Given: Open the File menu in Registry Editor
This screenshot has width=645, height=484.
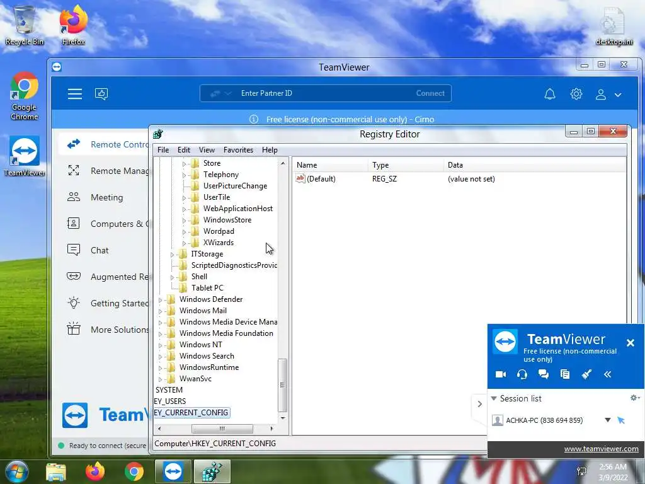Looking at the screenshot, I should click(x=163, y=150).
